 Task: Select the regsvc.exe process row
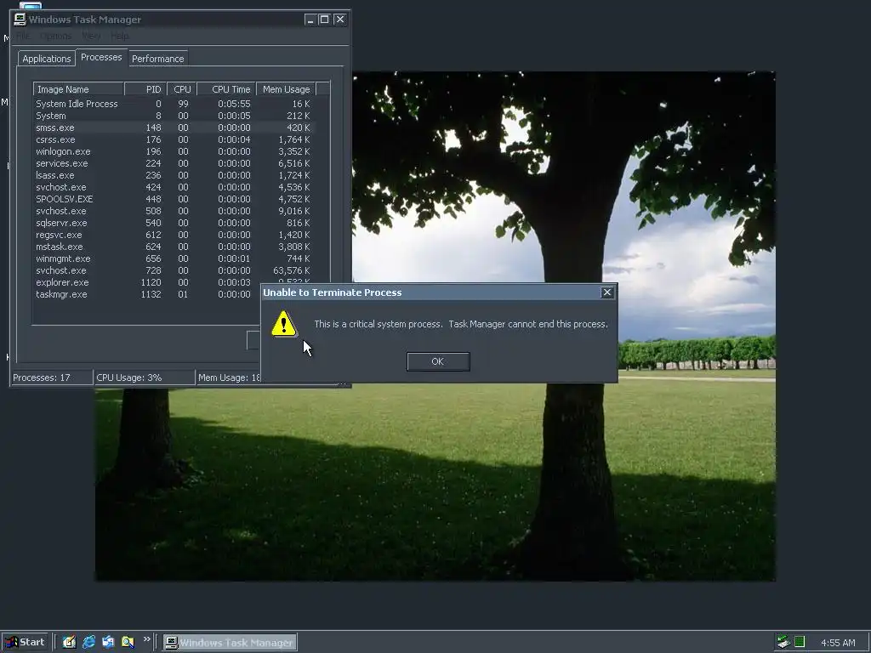coord(174,235)
